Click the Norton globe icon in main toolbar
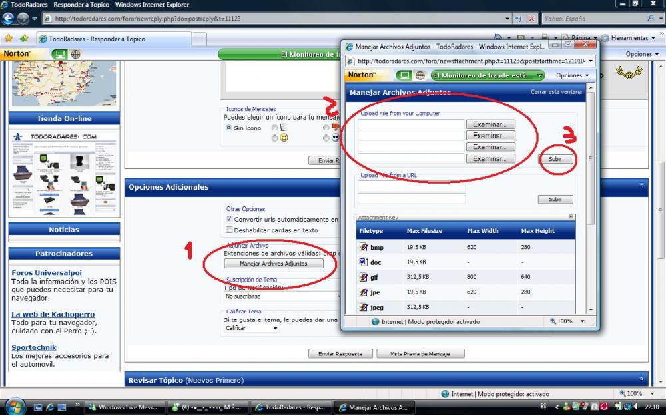This screenshot has width=666, height=416. [x=75, y=54]
